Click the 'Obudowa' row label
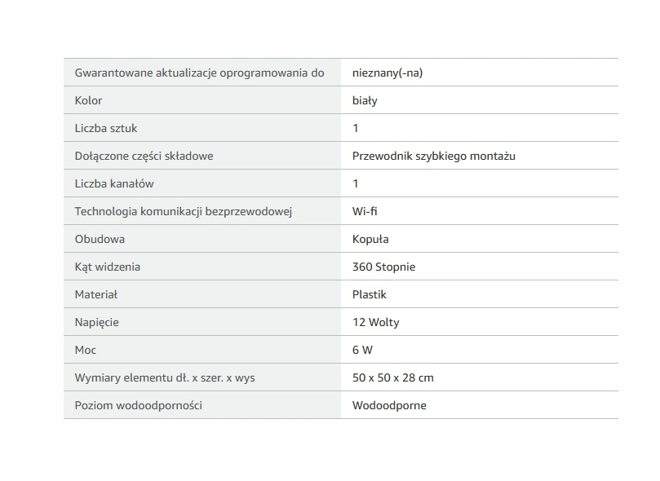The height and width of the screenshot is (481, 660). [x=100, y=239]
